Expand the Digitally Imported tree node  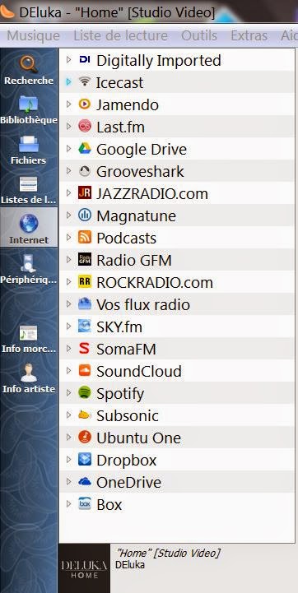click(68, 60)
